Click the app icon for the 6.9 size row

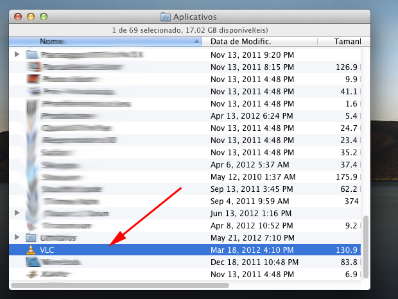pyautogui.click(x=32, y=274)
